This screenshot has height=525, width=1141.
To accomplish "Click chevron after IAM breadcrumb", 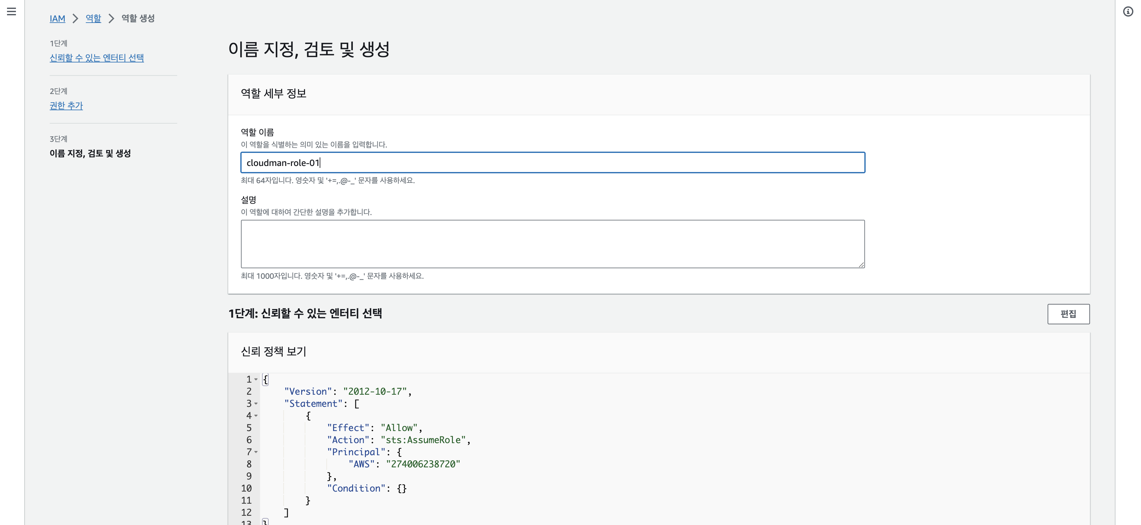I will click(x=75, y=18).
